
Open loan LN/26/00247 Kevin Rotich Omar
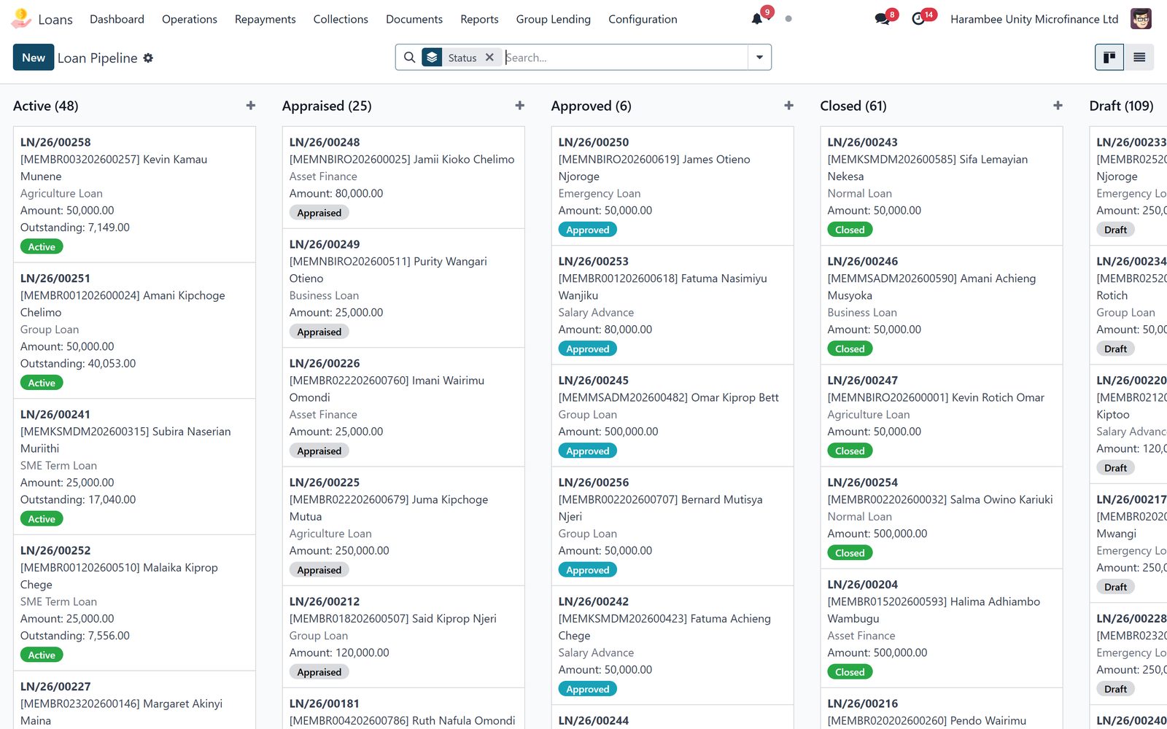pos(942,416)
